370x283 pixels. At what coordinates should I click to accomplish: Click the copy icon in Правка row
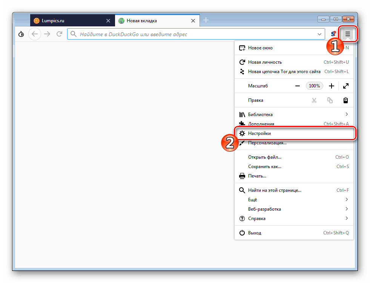coord(330,100)
